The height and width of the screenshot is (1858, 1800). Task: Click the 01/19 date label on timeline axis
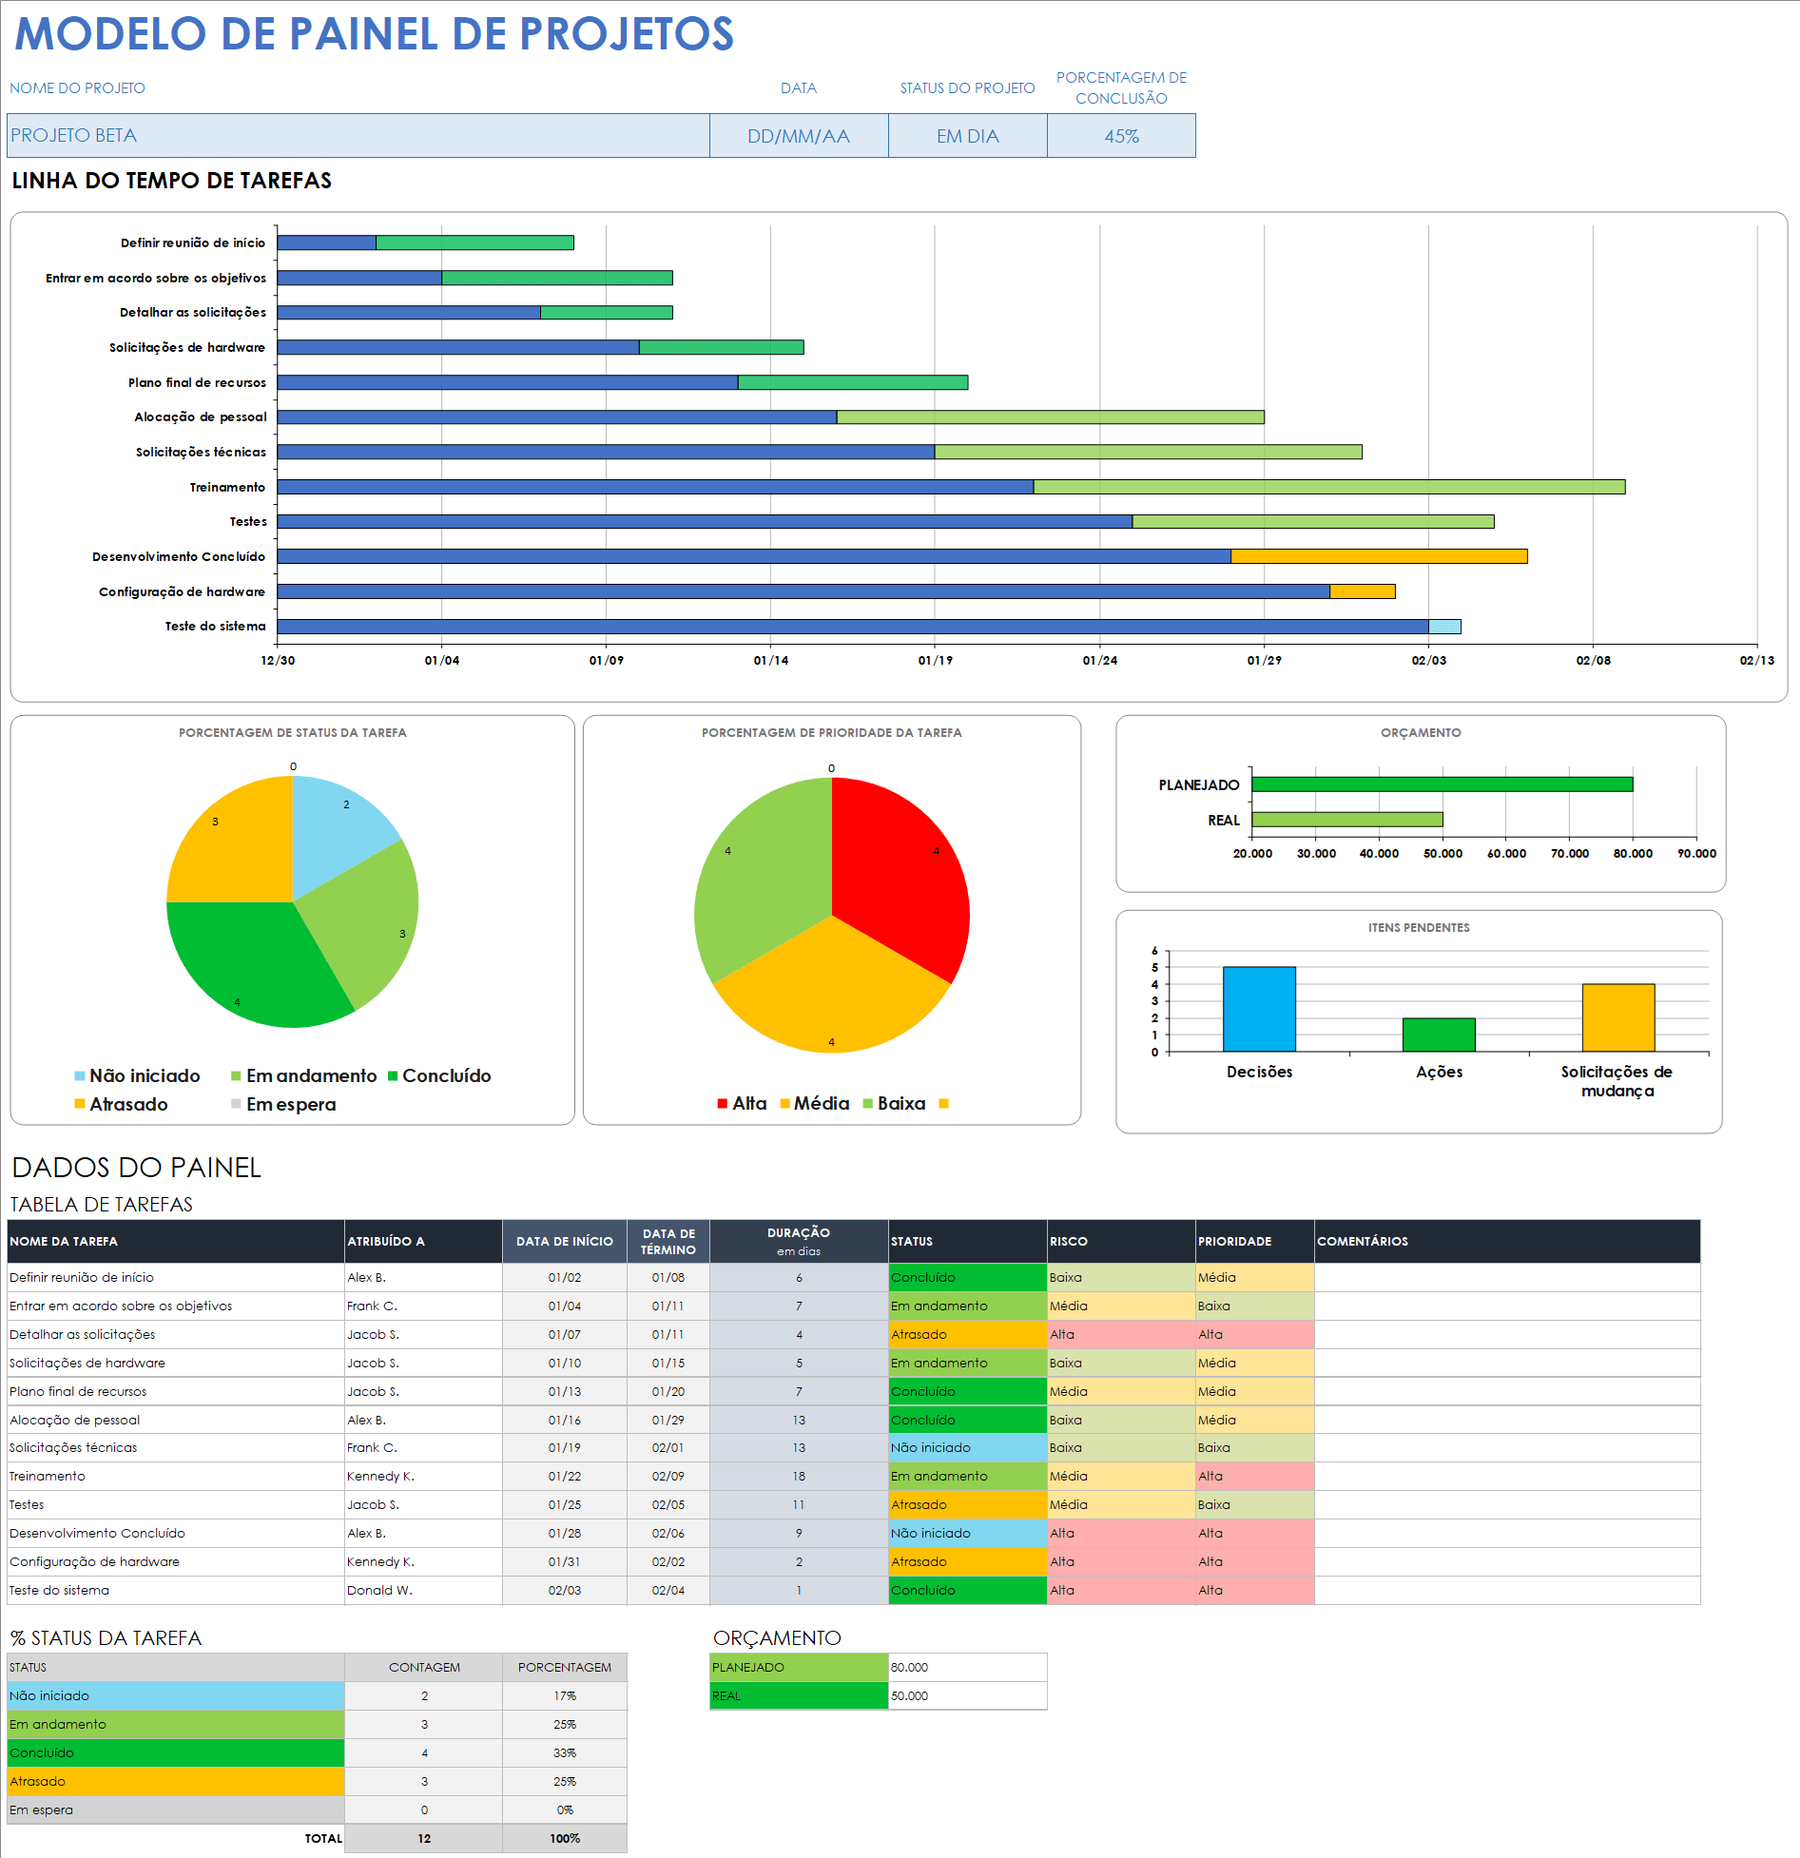(x=935, y=661)
